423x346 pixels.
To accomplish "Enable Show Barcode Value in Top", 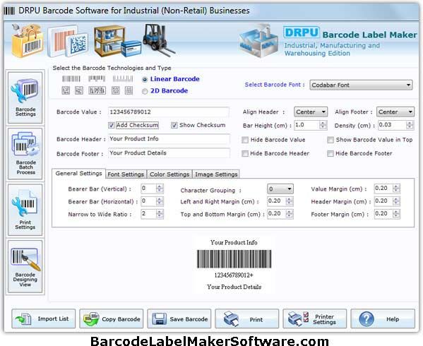I will tap(330, 140).
